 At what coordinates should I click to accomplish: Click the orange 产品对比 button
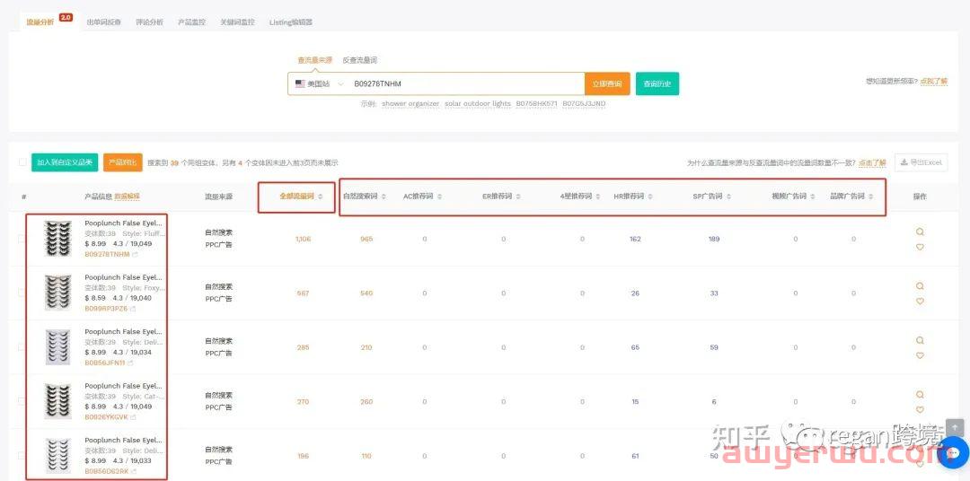tap(123, 162)
